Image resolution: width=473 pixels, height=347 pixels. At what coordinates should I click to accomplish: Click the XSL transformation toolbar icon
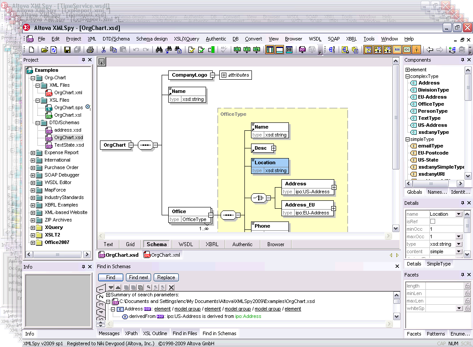tap(237, 50)
